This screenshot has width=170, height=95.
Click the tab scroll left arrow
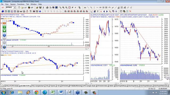(x=1, y=86)
